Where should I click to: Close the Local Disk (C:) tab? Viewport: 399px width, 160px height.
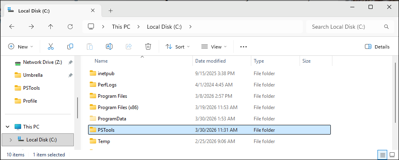tap(93, 11)
